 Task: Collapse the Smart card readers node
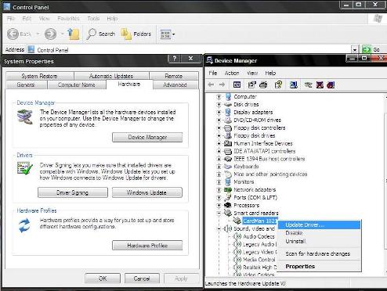[x=219, y=214]
